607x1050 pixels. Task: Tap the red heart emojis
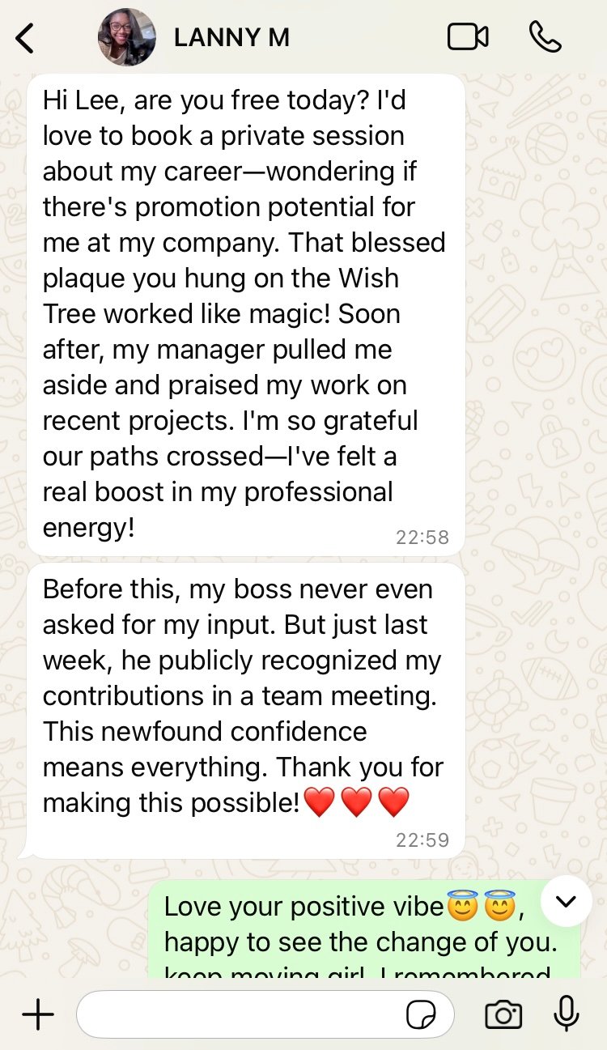(x=356, y=803)
